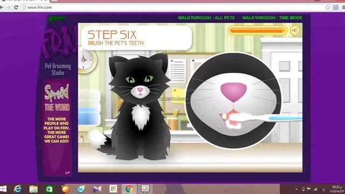Reload the friv.com page

[x=16, y=7]
